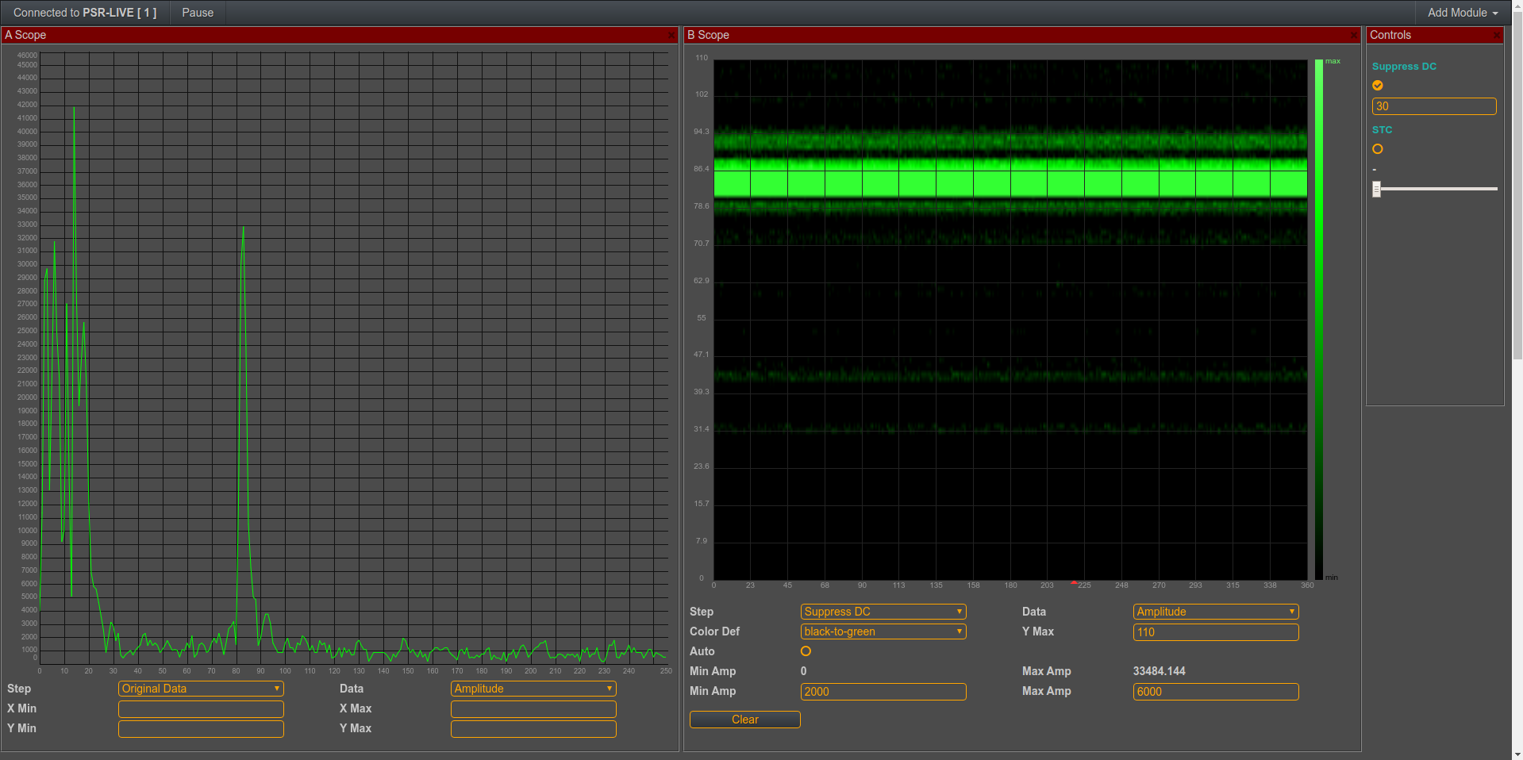Image resolution: width=1523 pixels, height=760 pixels.
Task: Click the A Scope X Min field
Action: tap(201, 709)
